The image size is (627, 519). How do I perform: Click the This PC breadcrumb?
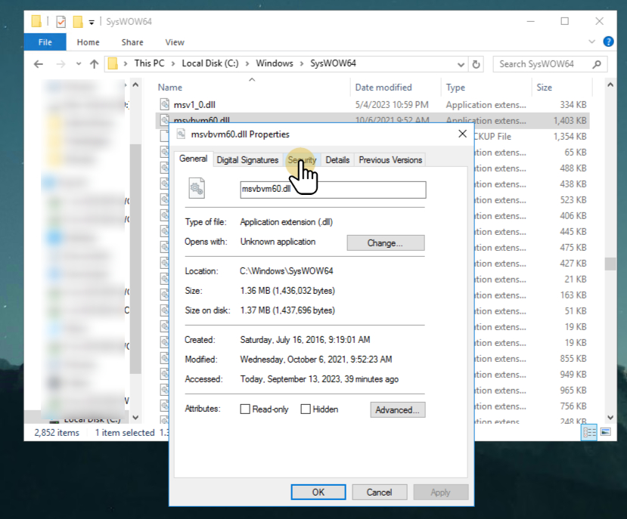tap(149, 63)
